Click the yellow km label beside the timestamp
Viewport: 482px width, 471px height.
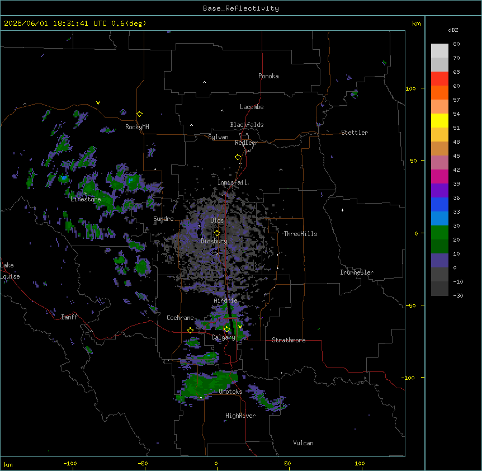(416, 23)
